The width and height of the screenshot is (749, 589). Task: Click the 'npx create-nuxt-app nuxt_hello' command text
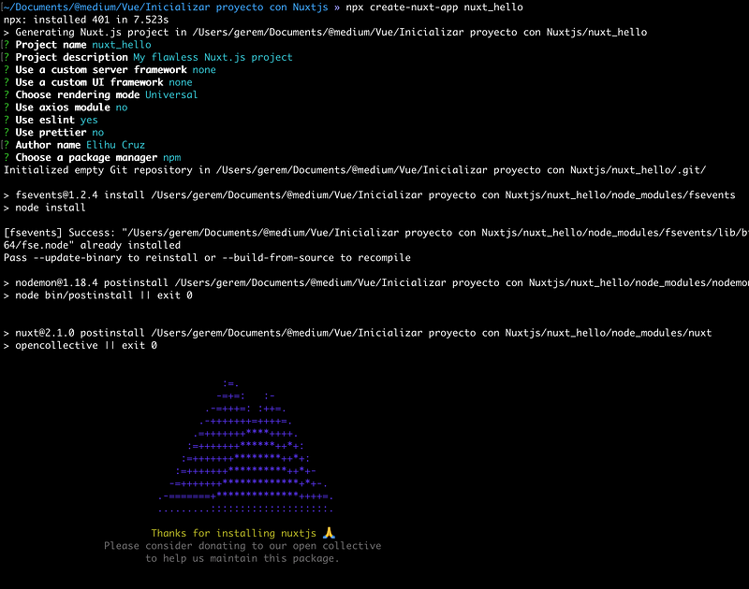click(434, 7)
